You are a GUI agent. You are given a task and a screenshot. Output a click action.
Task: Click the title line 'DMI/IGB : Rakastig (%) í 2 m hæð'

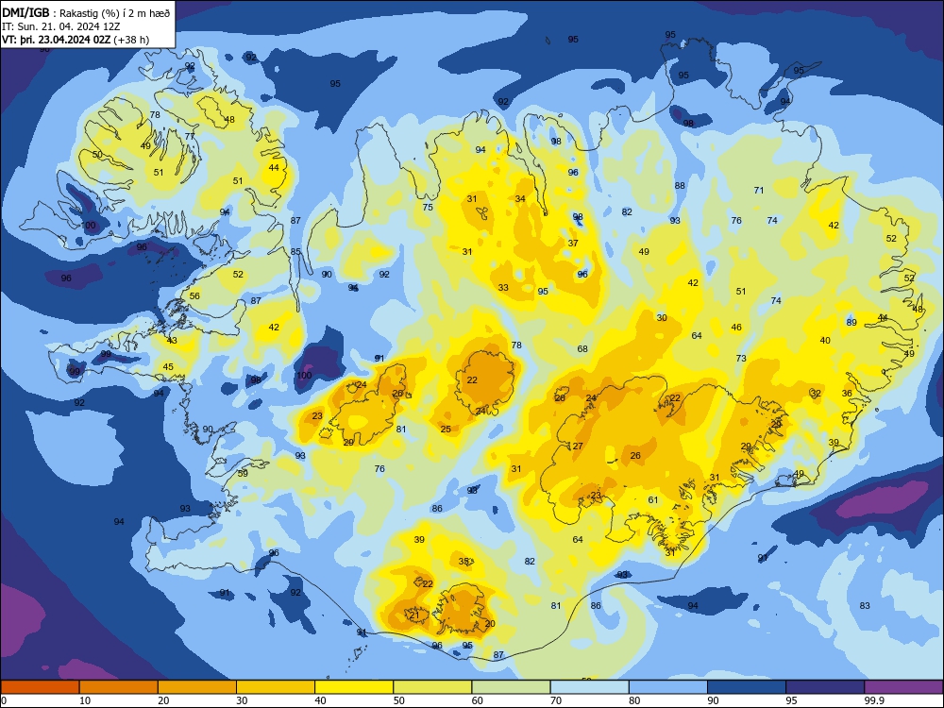(x=86, y=13)
